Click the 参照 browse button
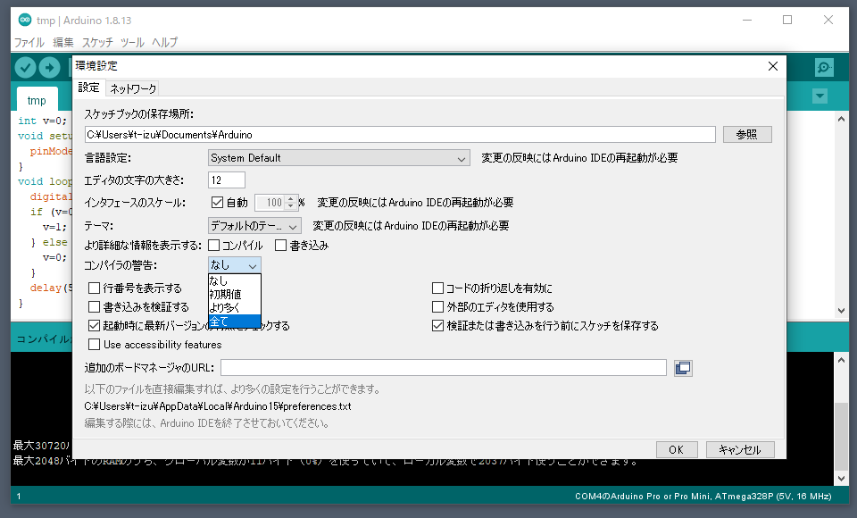This screenshot has height=518, width=857. pos(747,135)
